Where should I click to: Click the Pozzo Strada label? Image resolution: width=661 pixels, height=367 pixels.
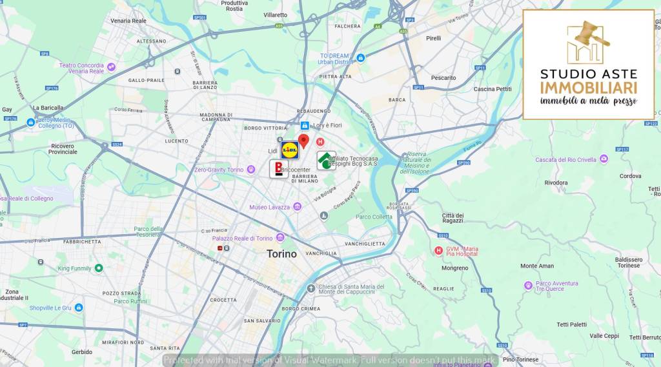(x=121, y=293)
